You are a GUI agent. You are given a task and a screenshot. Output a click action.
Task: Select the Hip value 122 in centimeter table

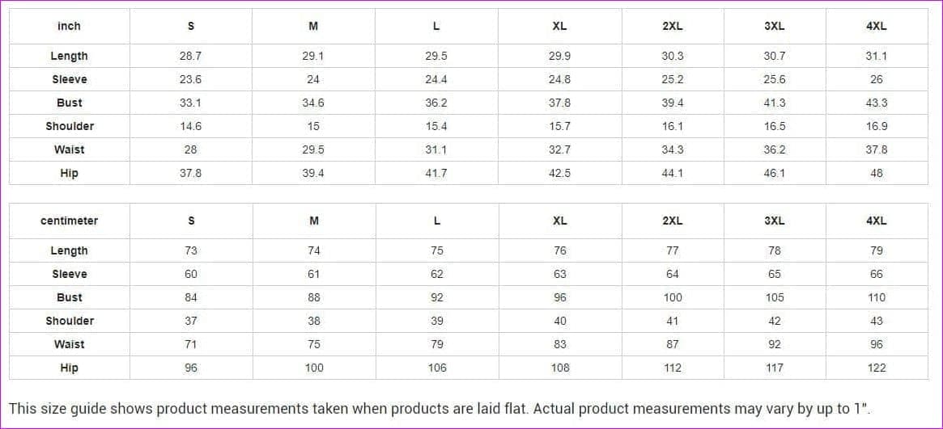coord(877,368)
